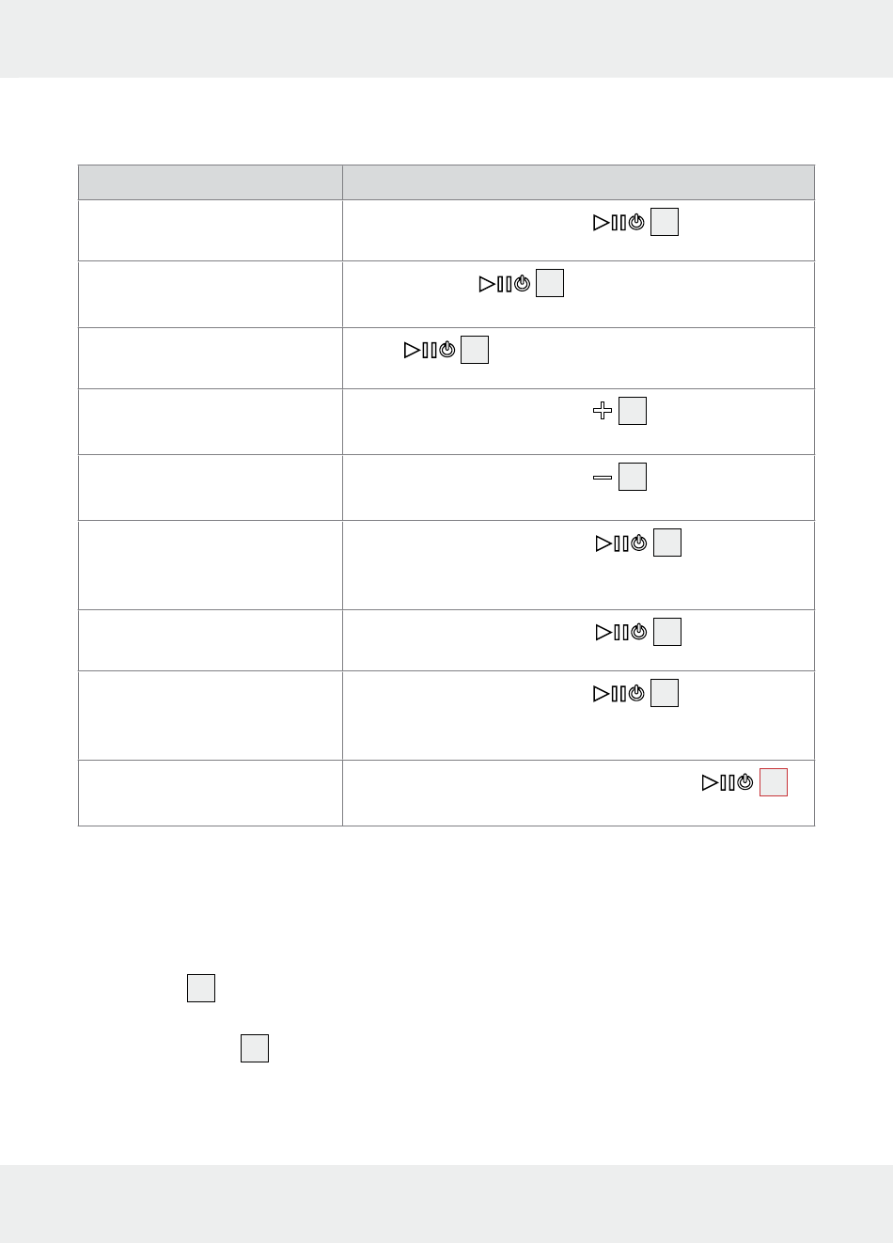This screenshot has height=1243, width=893.
Task: Click the gray header cell of right column
Action: 578,182
